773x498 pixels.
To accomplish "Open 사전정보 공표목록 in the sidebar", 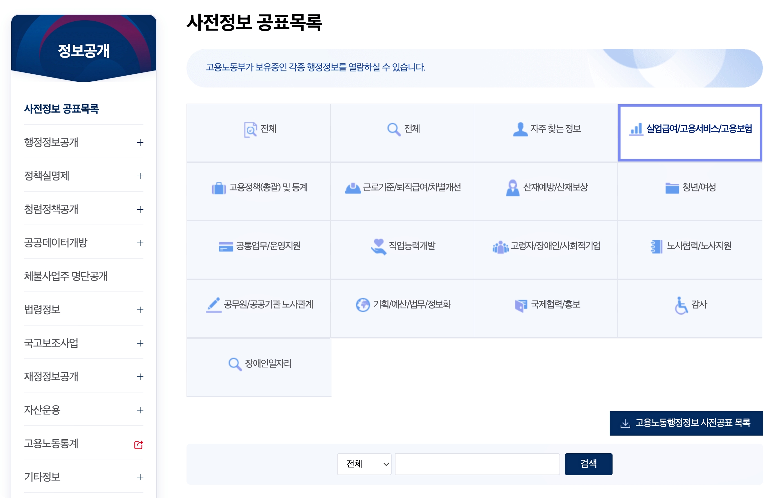I will tap(61, 109).
